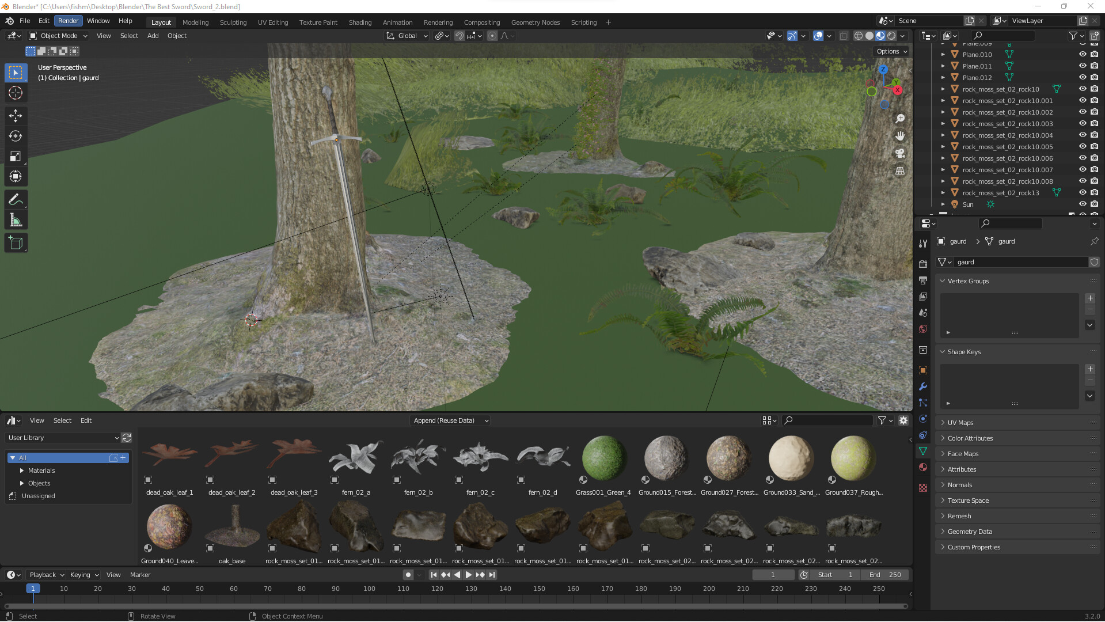Click the Blender logo menu icon
This screenshot has width=1105, height=622.
coord(9,21)
